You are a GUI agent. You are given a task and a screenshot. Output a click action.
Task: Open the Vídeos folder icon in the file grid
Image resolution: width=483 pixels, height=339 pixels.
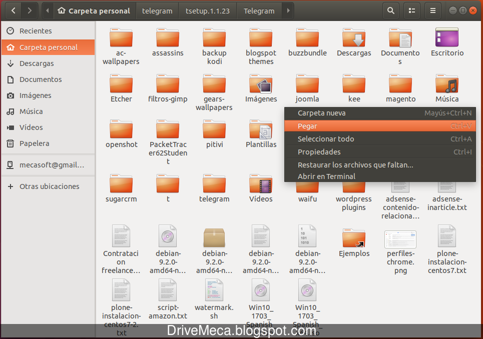click(x=261, y=184)
